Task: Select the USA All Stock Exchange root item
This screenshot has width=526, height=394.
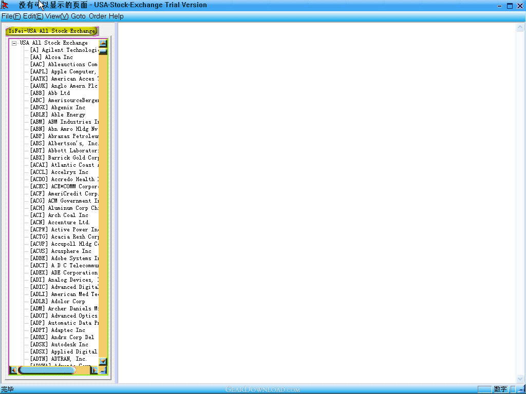Action: pyautogui.click(x=53, y=43)
